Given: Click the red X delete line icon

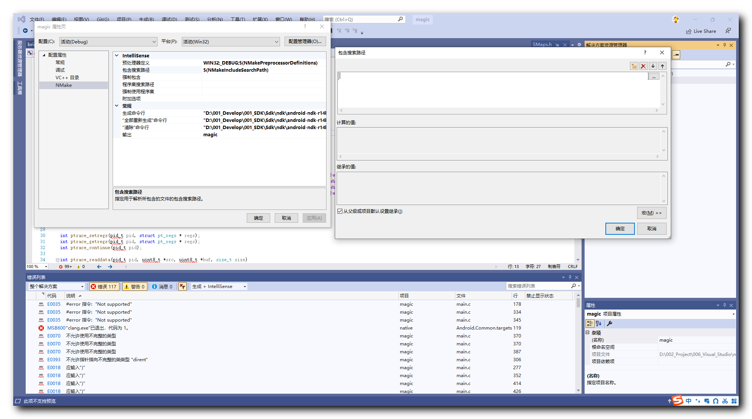Looking at the screenshot, I should (643, 66).
